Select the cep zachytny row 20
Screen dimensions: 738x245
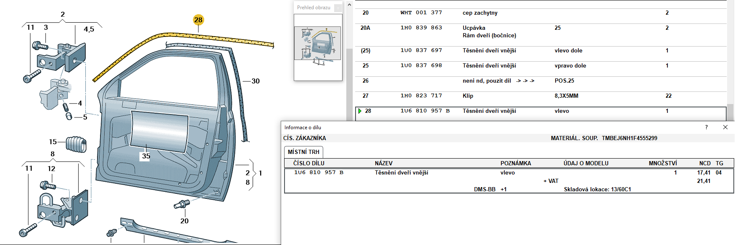coord(480,13)
